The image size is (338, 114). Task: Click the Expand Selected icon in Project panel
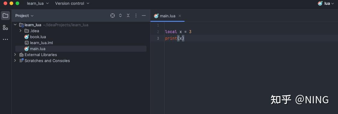pyautogui.click(x=120, y=16)
